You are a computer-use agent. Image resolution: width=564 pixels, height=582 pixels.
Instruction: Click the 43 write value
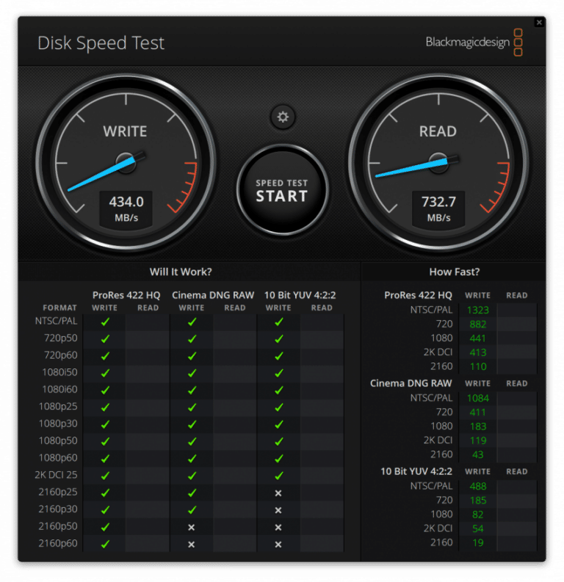pyautogui.click(x=477, y=455)
